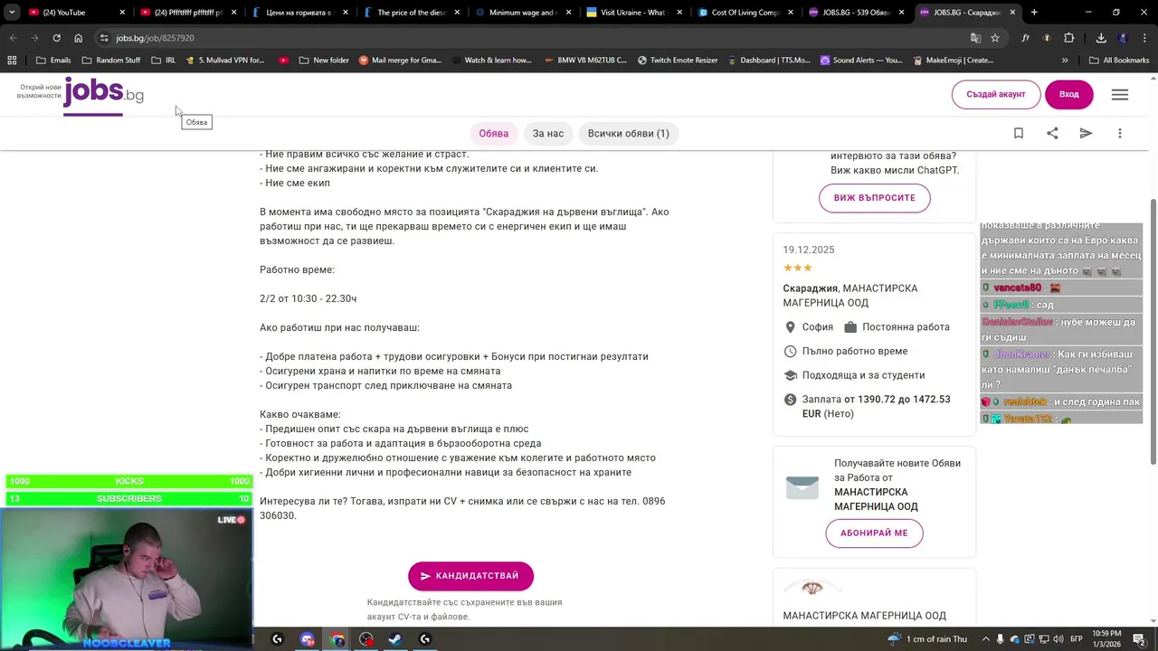Screen dimensions: 1158x651
Task: Open the Windows notification center
Action: 1139,639
